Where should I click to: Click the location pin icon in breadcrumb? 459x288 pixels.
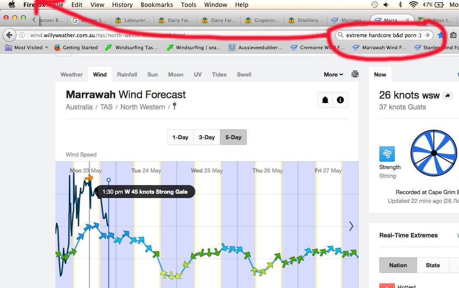tap(175, 106)
